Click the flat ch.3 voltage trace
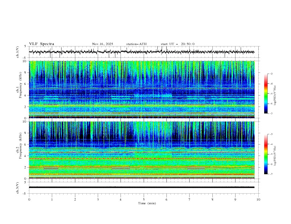291x224 pixels. tap(142, 187)
